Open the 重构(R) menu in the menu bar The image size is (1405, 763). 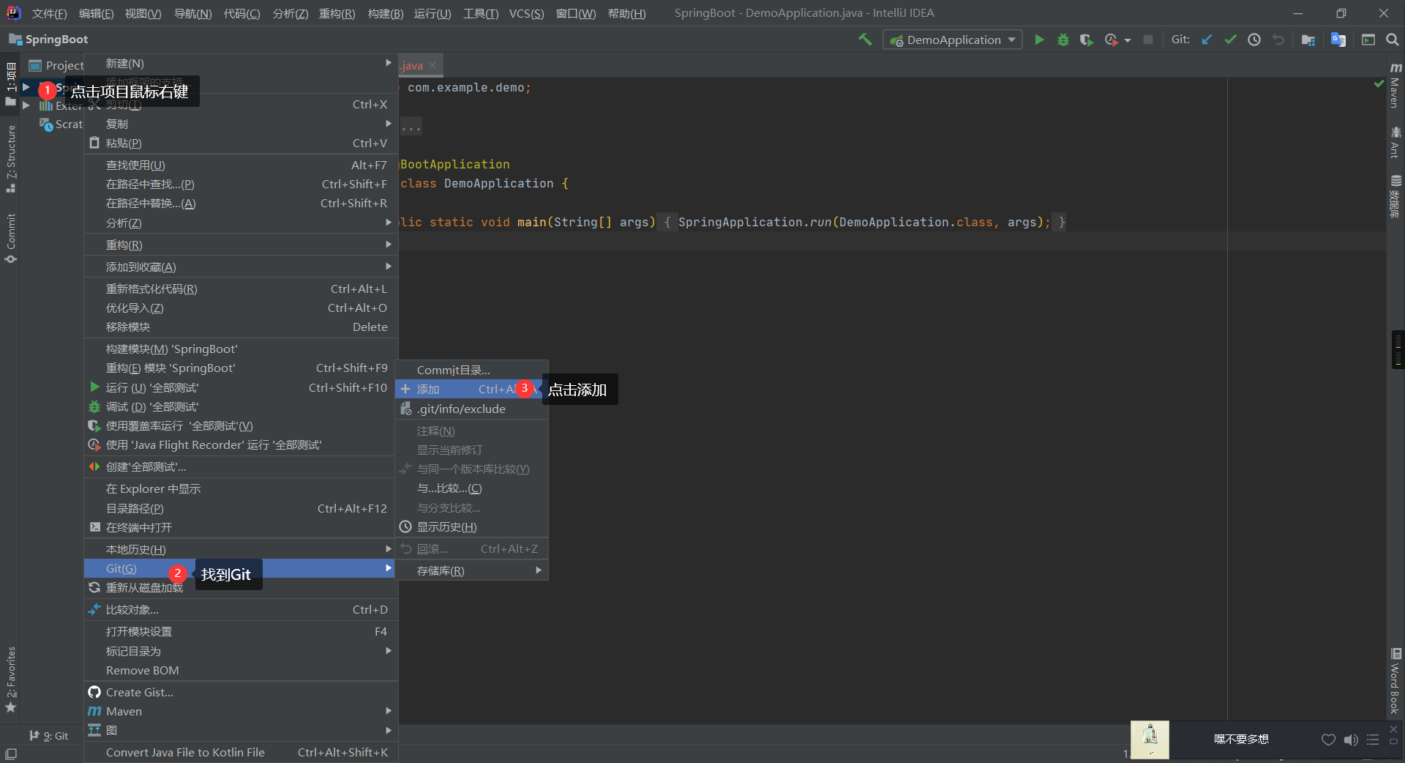(x=337, y=13)
